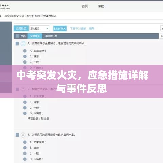This screenshot has height=163, width=163.
Task: Select option B 满意 in question 2
Action: pyautogui.click(x=25, y=102)
